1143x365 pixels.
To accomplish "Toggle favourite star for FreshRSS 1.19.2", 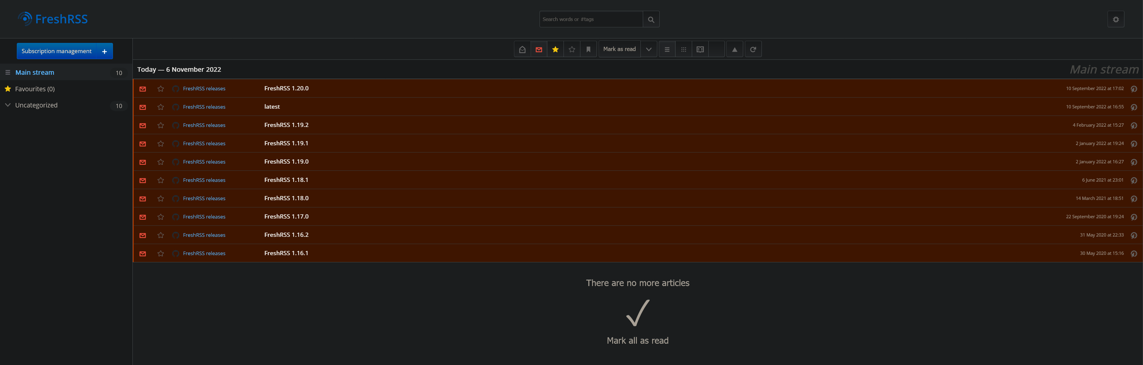I will click(161, 125).
